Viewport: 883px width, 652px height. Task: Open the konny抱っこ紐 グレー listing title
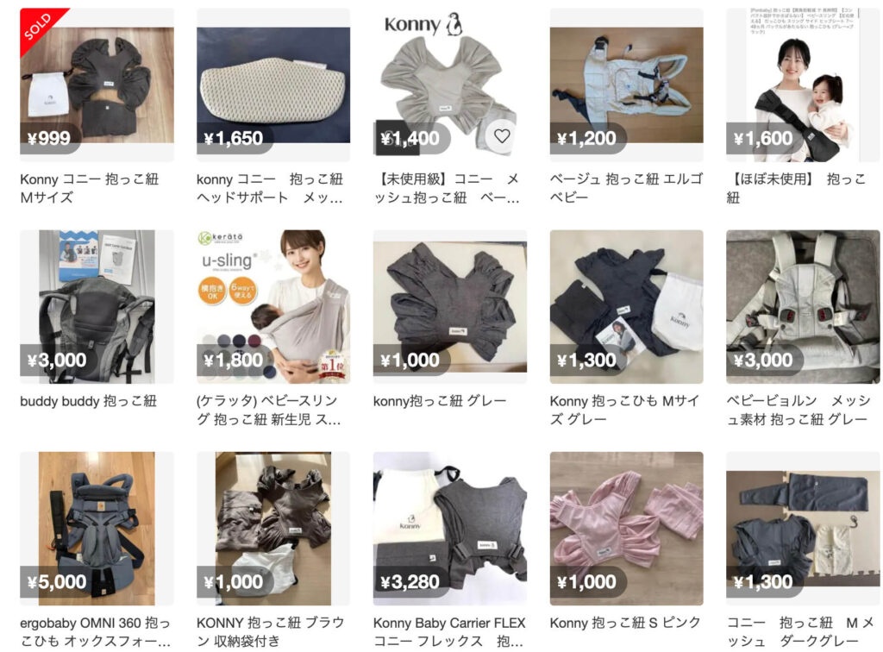click(x=440, y=401)
